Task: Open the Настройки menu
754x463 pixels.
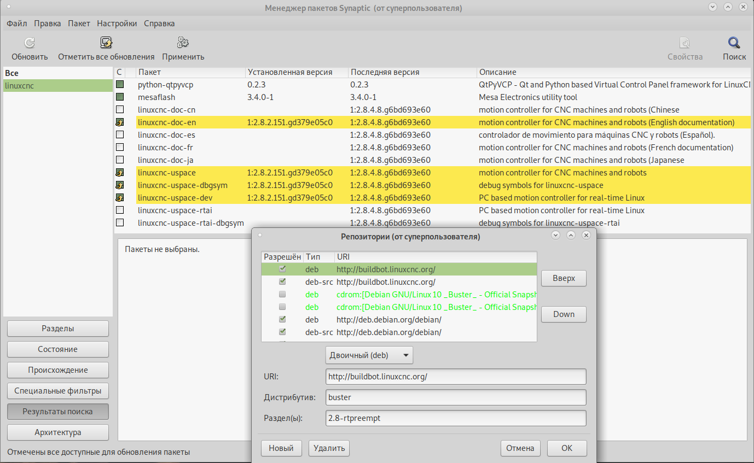Action: (117, 24)
